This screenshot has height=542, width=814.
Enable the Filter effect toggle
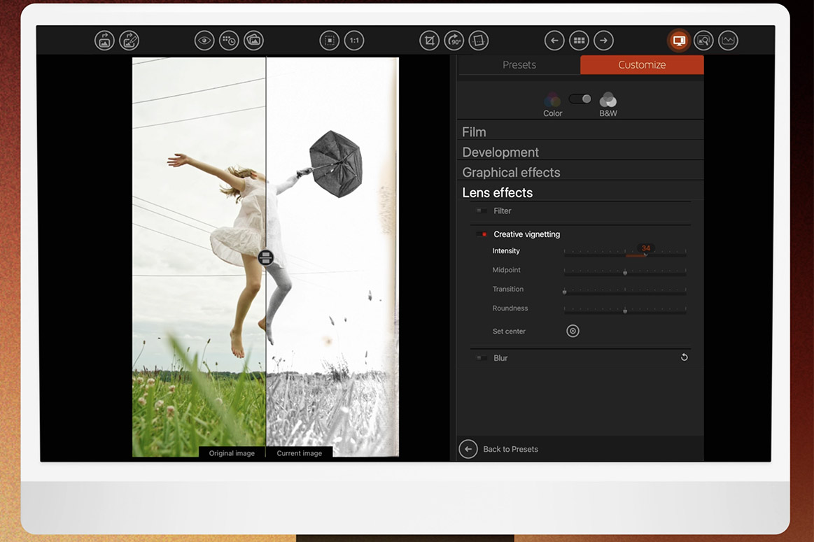click(x=482, y=211)
